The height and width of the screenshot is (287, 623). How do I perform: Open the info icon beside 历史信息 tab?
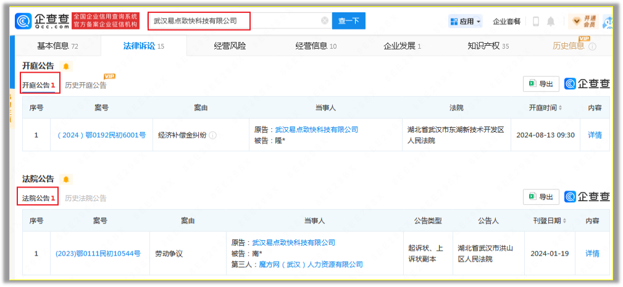(x=592, y=46)
